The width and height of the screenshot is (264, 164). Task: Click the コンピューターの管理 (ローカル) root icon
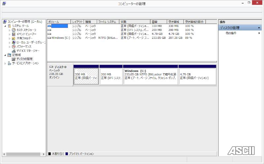click(x=5, y=22)
